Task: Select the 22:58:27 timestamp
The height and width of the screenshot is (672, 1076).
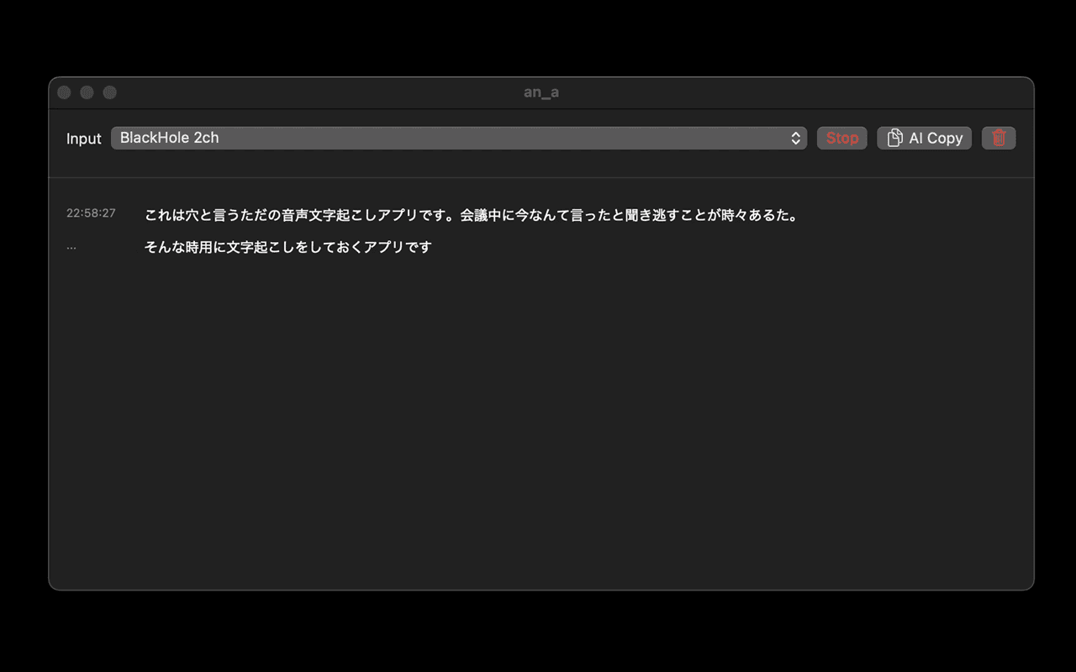Action: pos(91,213)
